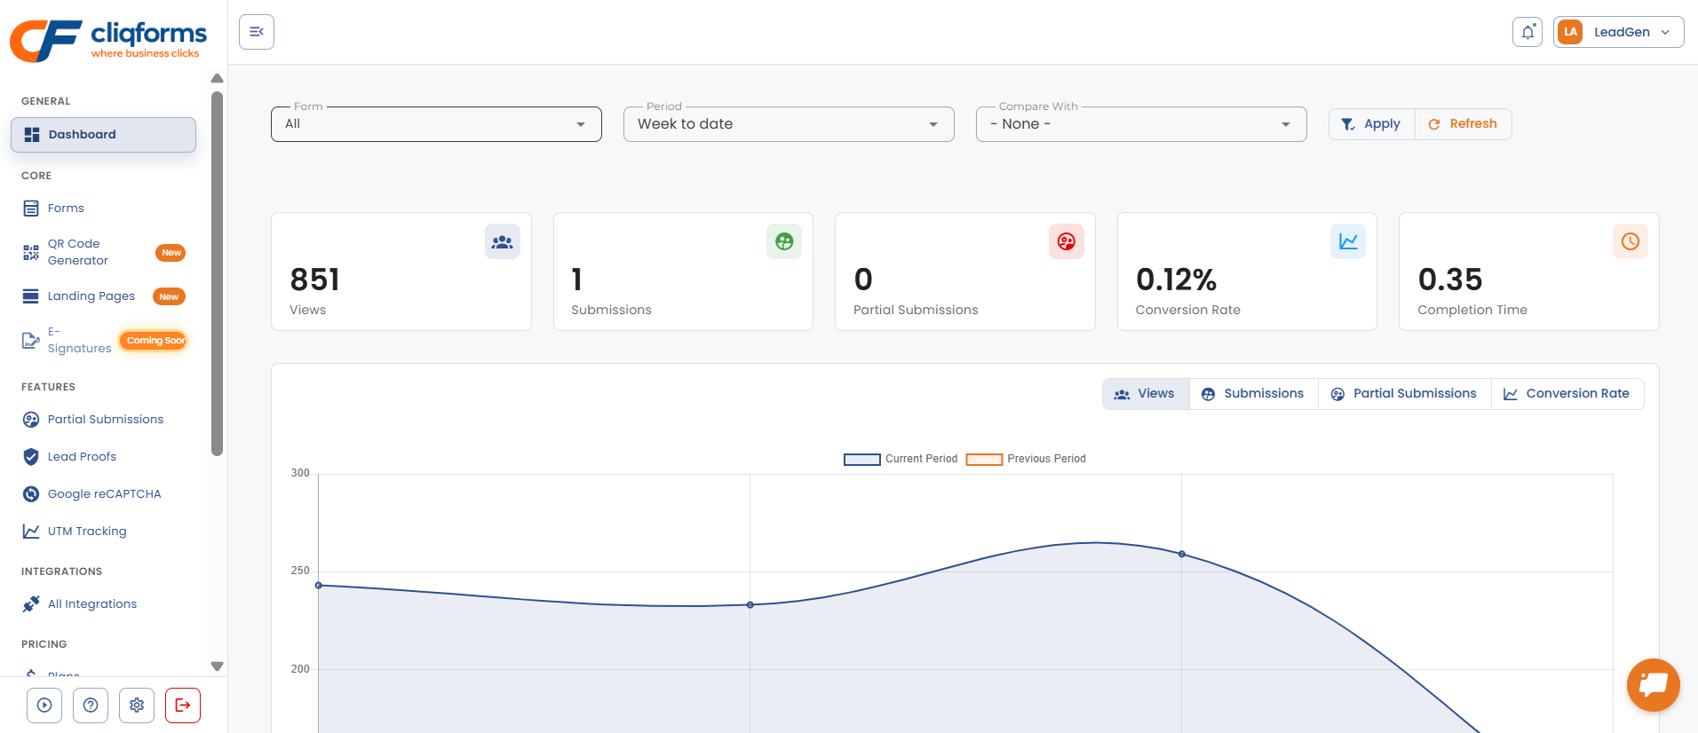Viewport: 1698px width, 733px height.
Task: Click the sidebar scrollbar down arrow
Action: coord(217,666)
